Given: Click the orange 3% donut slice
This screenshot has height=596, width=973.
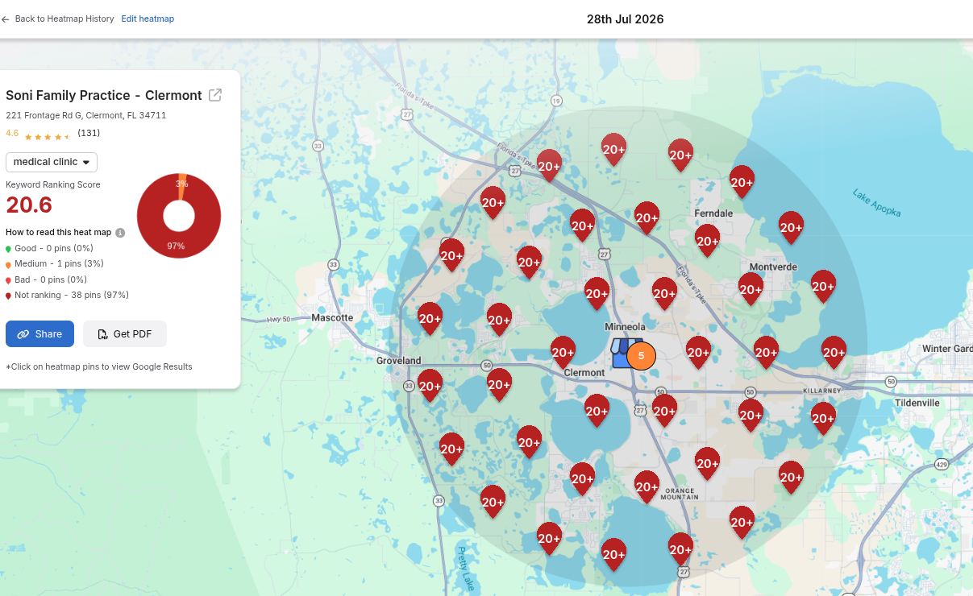Looking at the screenshot, I should tap(182, 180).
